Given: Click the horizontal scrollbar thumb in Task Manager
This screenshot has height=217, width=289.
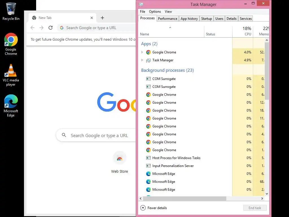Looking at the screenshot, I should point(185,199).
